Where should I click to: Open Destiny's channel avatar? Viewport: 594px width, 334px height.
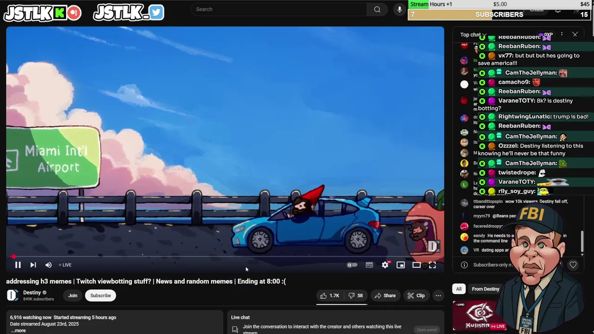(x=12, y=295)
